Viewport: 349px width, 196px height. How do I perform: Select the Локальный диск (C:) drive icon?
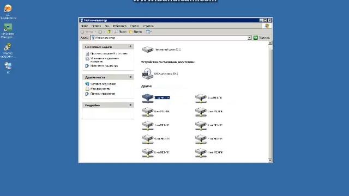point(148,49)
